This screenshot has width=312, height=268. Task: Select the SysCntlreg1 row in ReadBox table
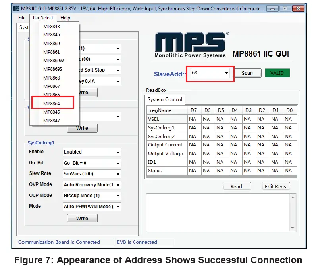(x=222, y=128)
